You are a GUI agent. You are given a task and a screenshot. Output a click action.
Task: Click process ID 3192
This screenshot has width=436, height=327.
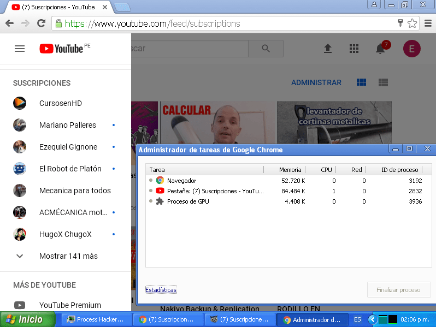[x=415, y=181]
